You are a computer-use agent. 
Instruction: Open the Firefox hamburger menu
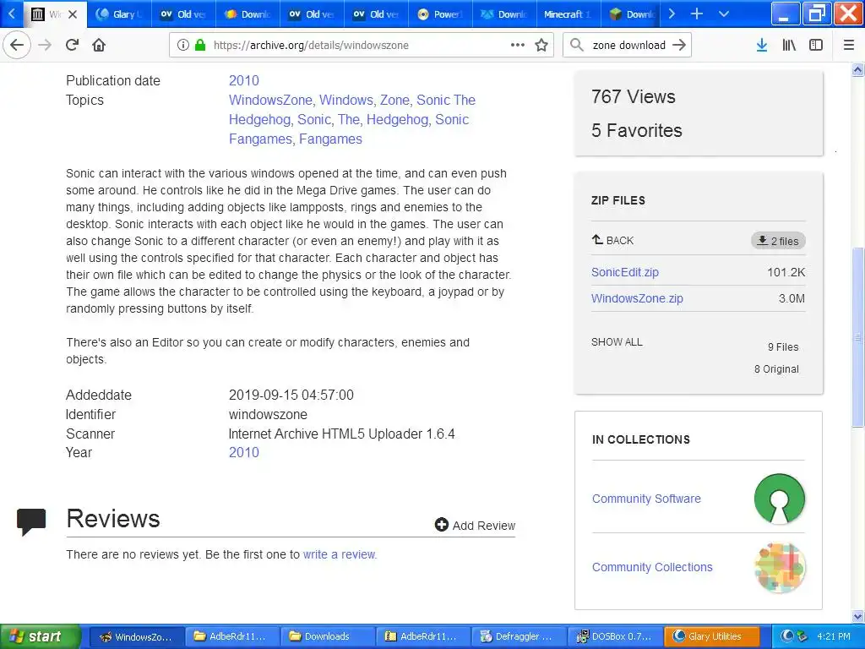[x=848, y=46]
